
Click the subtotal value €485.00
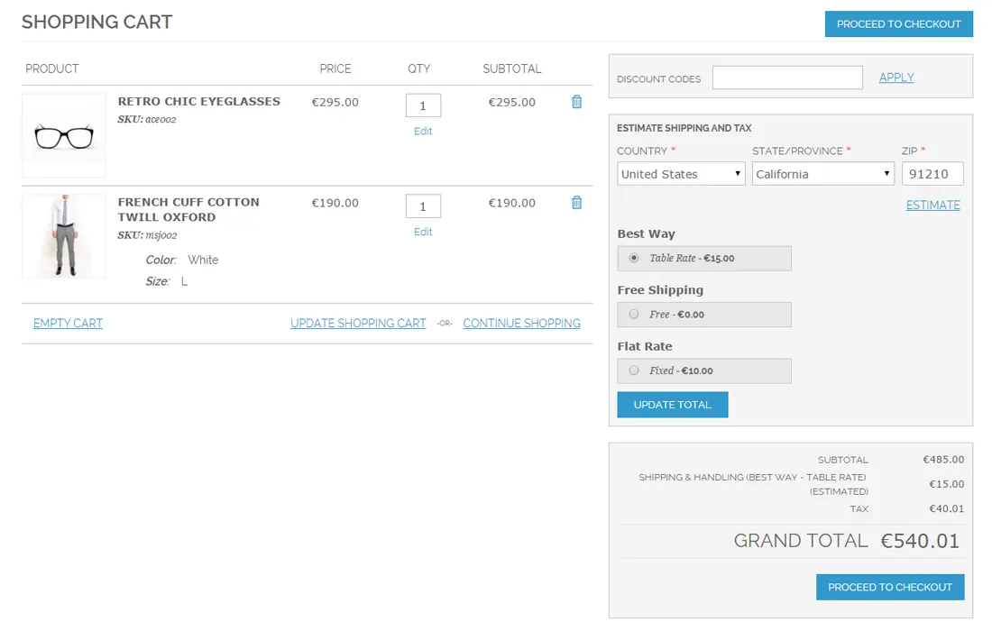click(x=943, y=460)
